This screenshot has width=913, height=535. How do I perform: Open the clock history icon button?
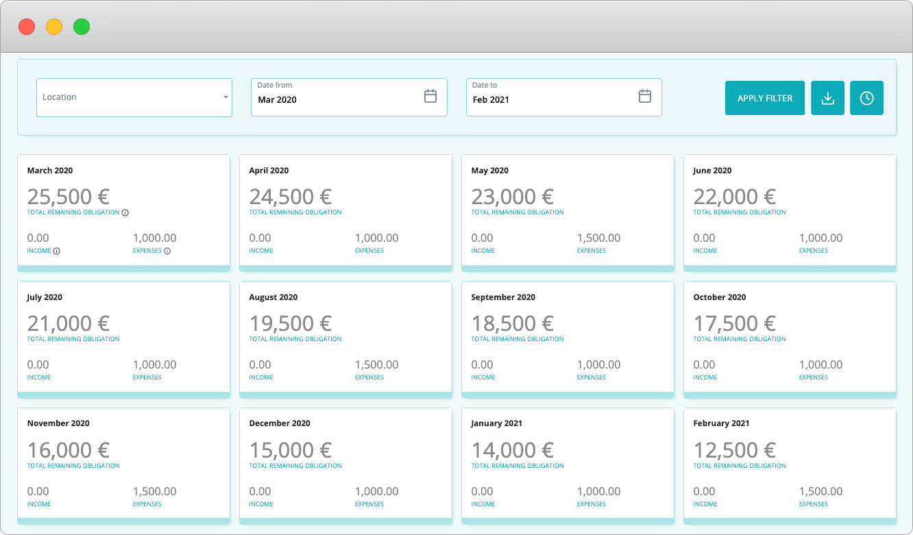[x=866, y=98]
